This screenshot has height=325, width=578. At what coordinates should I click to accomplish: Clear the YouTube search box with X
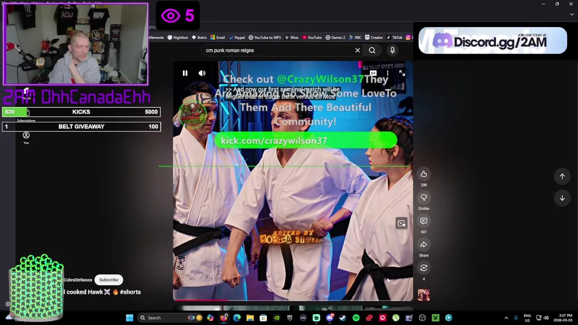[x=358, y=51]
